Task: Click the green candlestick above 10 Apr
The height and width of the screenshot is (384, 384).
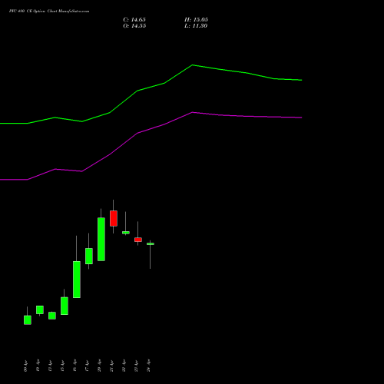Action: tap(40, 310)
